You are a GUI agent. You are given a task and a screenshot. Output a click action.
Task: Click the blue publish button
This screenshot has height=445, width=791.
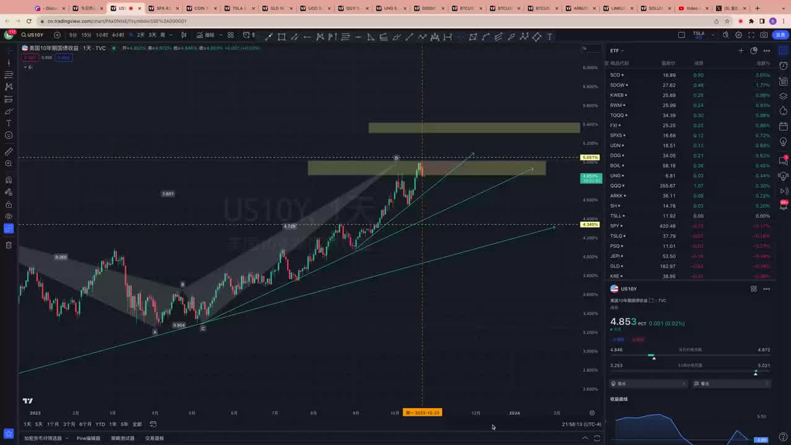780,35
